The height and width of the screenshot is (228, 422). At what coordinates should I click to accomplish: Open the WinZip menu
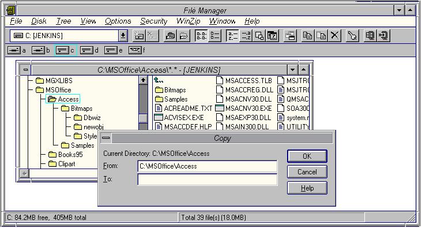coord(188,21)
